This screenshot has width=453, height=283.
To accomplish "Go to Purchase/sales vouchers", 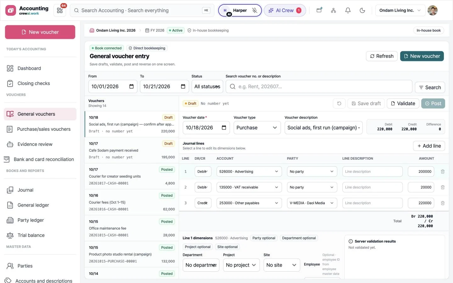I will pyautogui.click(x=40, y=129).
